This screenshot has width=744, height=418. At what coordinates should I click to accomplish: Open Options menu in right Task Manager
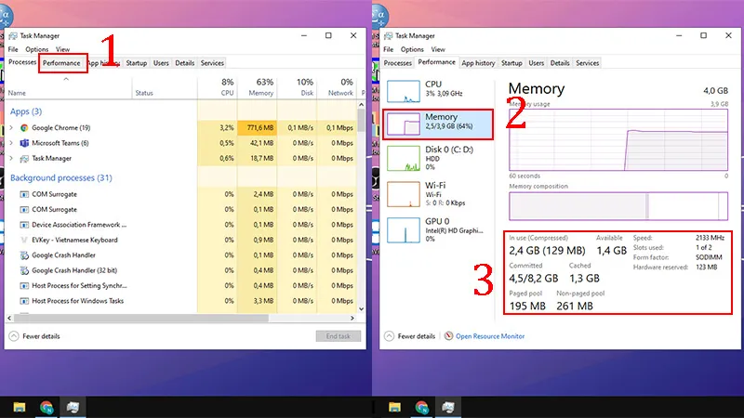pyautogui.click(x=412, y=49)
